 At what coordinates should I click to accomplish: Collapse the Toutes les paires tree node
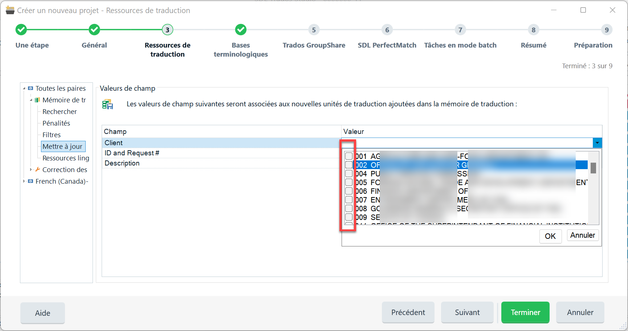[x=24, y=88]
